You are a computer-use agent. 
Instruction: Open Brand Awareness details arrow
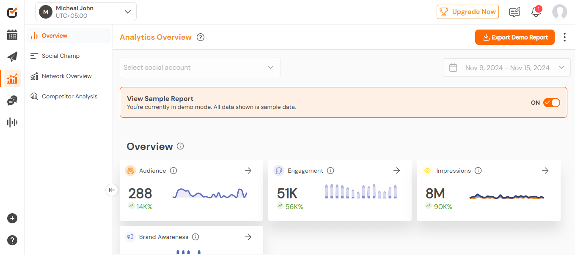[248, 237]
